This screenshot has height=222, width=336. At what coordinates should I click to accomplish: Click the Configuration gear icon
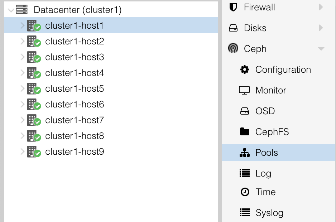245,69
